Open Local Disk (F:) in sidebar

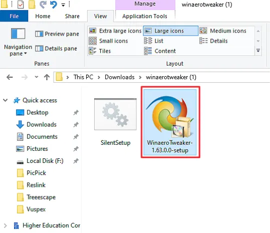click(40, 161)
